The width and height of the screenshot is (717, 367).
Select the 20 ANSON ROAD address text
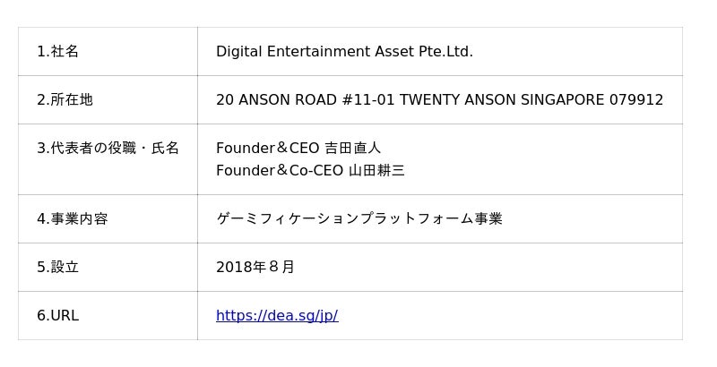tap(439, 100)
